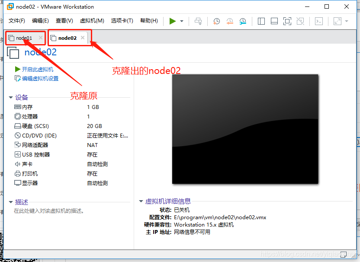Viewport: 360px width, 262px height.
Task: Open the stretch display dropdown arrow
Action: tap(347, 21)
